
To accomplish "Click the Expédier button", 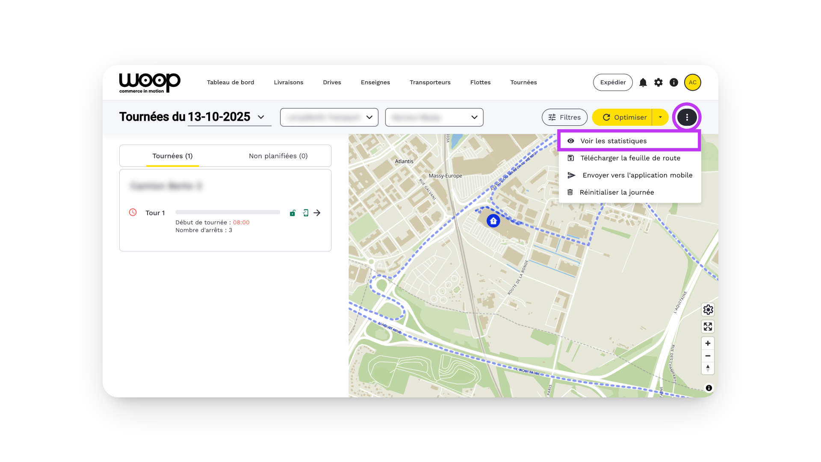I will click(612, 83).
